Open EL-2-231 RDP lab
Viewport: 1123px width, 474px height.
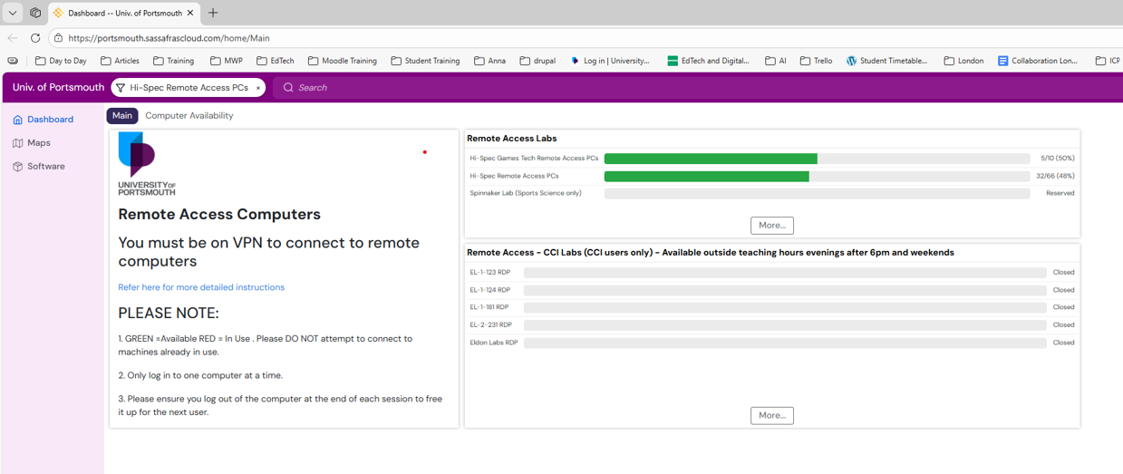[x=490, y=324]
